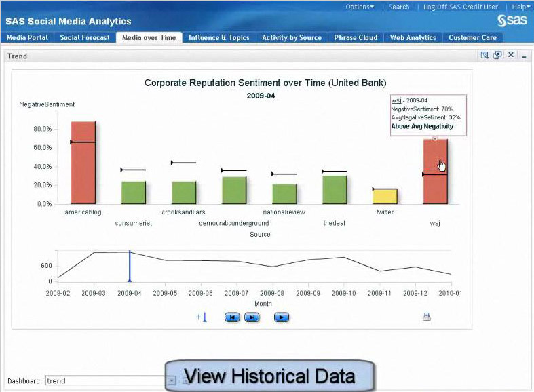Click the chart title Corporate Reputation Sentiment

tap(265, 83)
